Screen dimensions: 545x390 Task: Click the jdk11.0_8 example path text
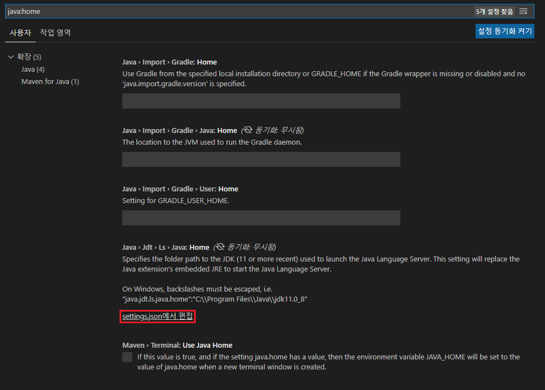point(215,299)
